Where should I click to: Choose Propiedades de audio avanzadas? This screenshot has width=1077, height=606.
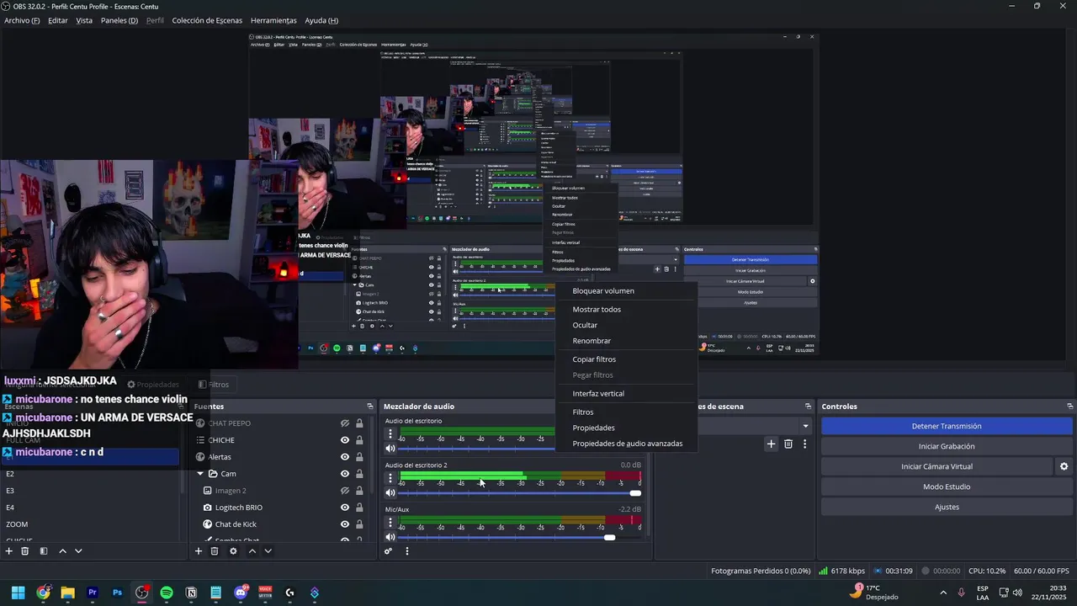click(627, 444)
